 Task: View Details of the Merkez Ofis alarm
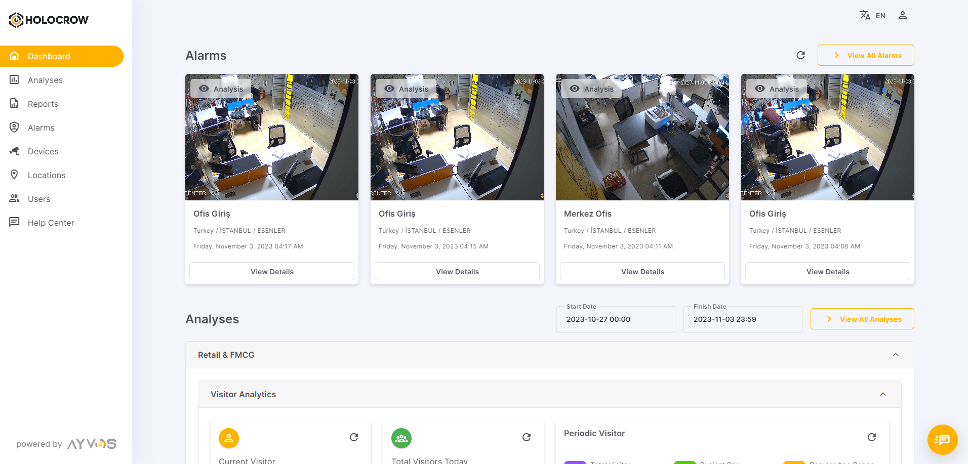(x=642, y=271)
